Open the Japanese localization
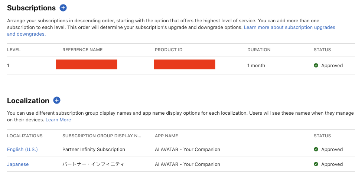Screen dimensions: 355x180 tap(18, 164)
